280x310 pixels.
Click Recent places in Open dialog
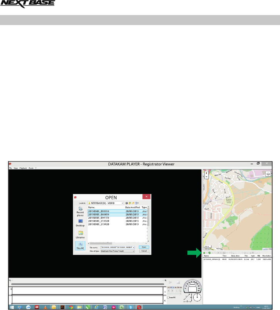pyautogui.click(x=80, y=211)
